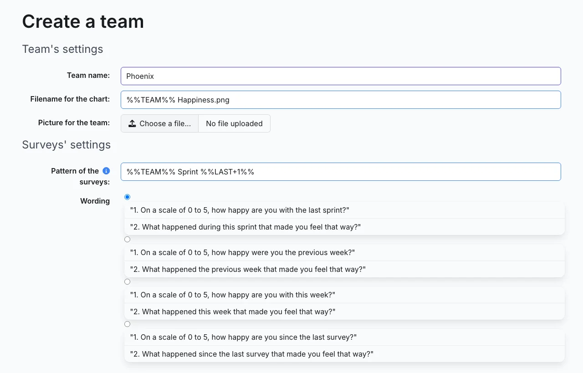Screen dimensions: 583x373
Task: Click the Team name input field
Action: 341,76
